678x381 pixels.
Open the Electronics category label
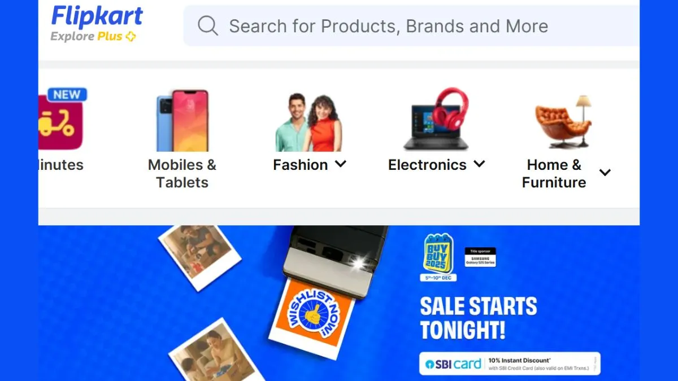click(x=427, y=165)
